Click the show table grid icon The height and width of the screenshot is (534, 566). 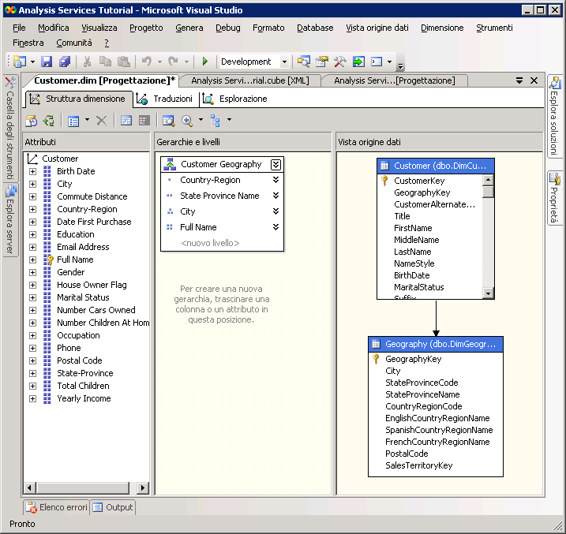[x=126, y=120]
